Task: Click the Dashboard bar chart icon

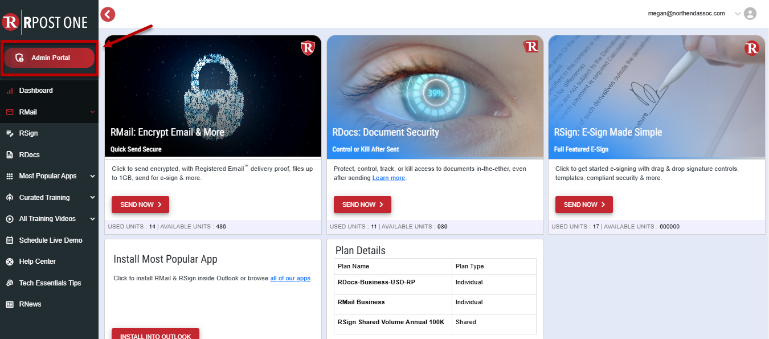Action: (10, 91)
